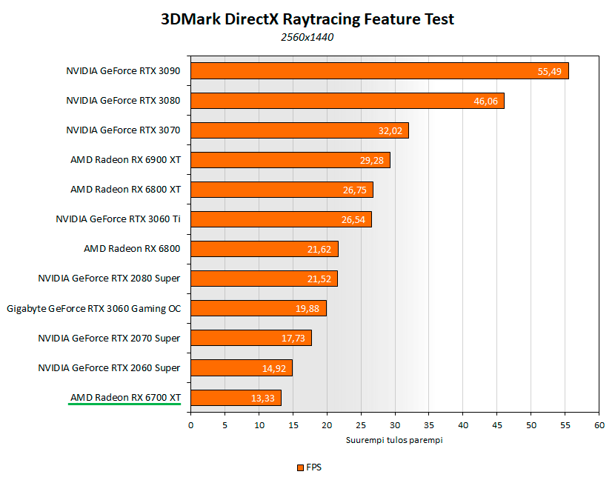
Task: Click the 2560x1440 resolution subtitle
Action: [307, 37]
